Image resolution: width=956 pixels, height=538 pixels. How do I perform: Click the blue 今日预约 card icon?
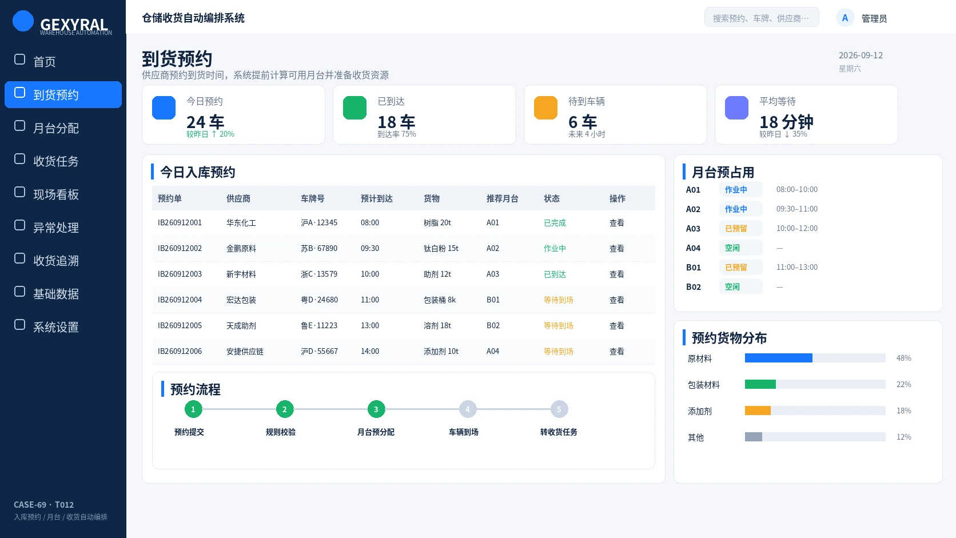tap(164, 108)
